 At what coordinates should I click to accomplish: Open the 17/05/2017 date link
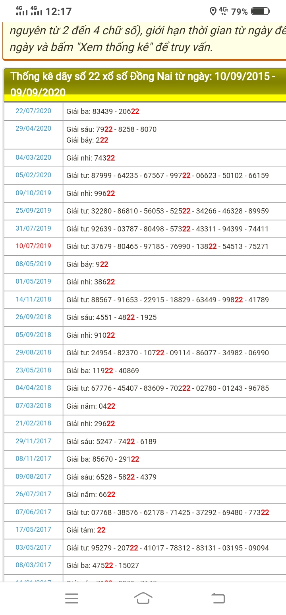pyautogui.click(x=33, y=530)
